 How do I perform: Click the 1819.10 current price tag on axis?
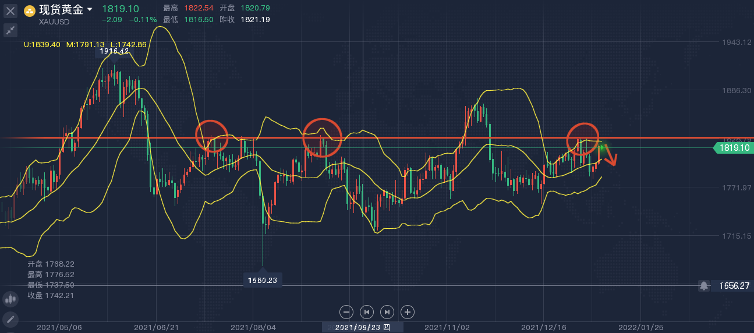(734, 148)
